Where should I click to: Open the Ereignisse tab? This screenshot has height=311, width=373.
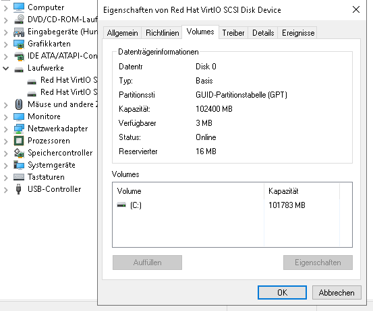[298, 33]
